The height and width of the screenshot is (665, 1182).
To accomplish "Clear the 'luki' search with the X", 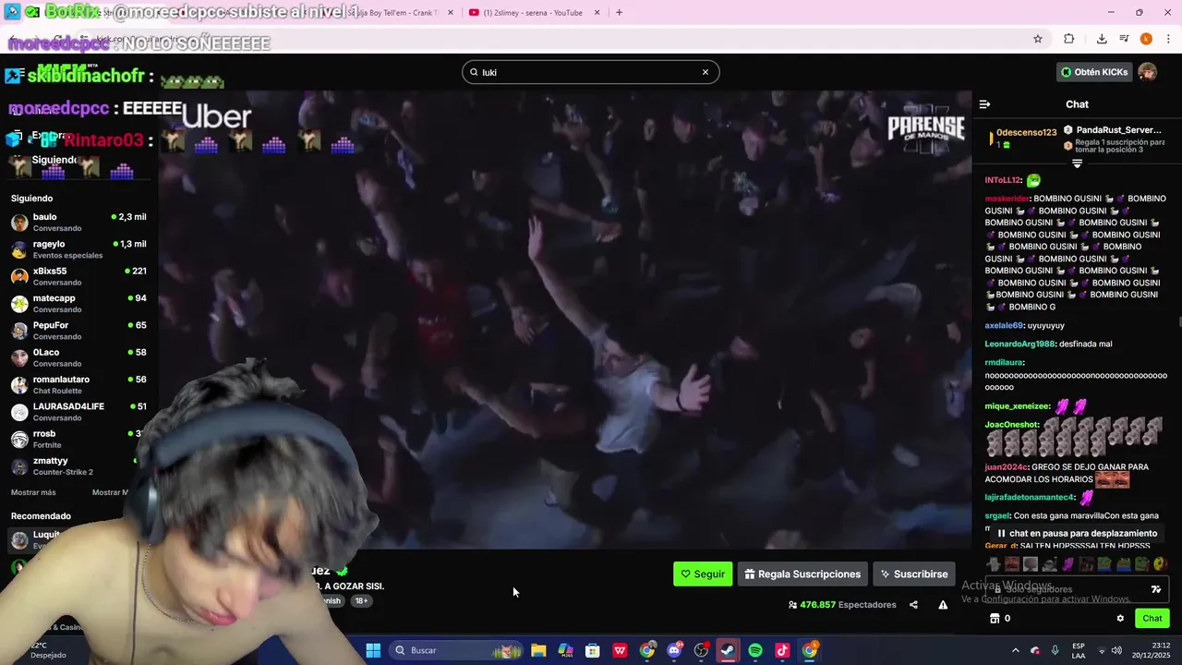I will (706, 72).
